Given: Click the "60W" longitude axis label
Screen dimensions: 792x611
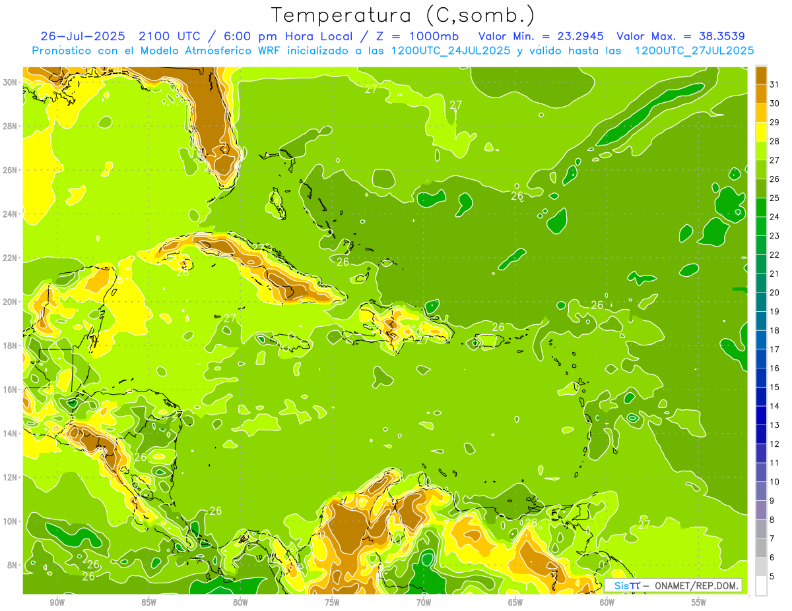Looking at the screenshot, I should click(607, 602).
